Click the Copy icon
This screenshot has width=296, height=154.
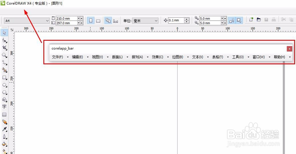coord(291,19)
